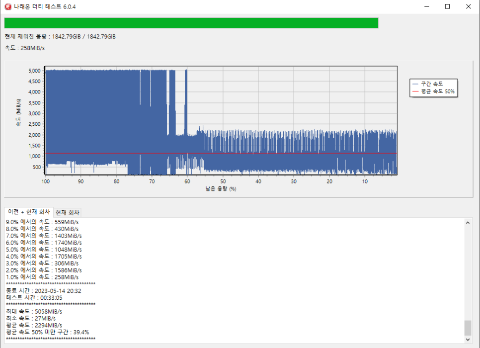Click the 평균 속도 50% 미만 구간 39.4% line

47,332
